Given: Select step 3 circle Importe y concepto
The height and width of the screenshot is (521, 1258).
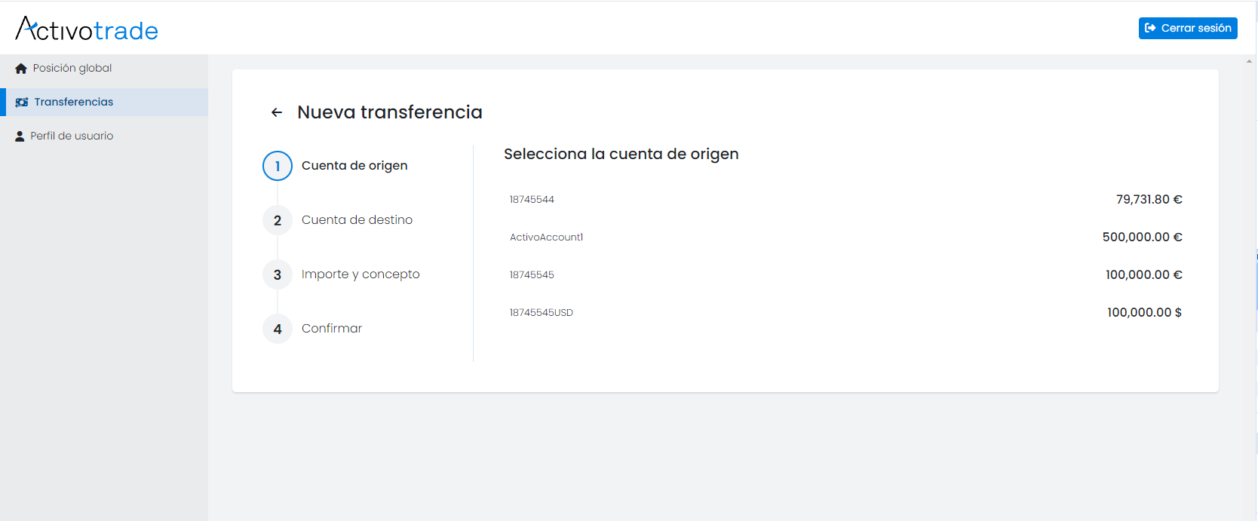Looking at the screenshot, I should pyautogui.click(x=278, y=274).
